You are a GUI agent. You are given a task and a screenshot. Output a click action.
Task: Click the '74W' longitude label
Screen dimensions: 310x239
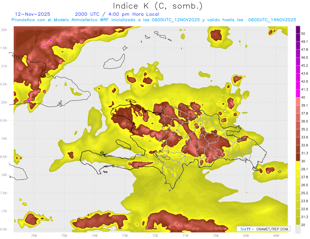[95, 235]
